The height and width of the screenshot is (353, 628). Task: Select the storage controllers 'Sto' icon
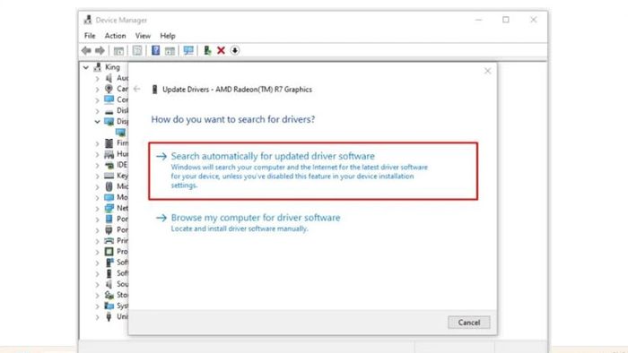click(109, 295)
